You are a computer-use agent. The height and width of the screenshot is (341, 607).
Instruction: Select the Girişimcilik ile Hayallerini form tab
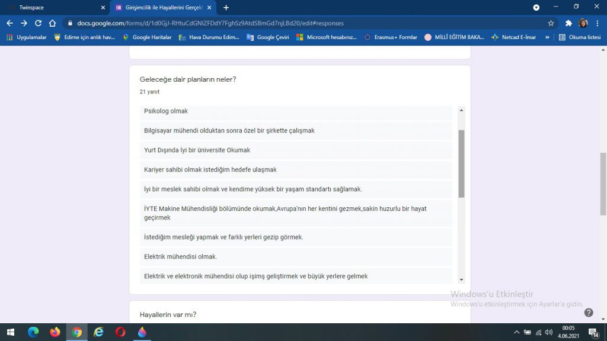click(163, 8)
